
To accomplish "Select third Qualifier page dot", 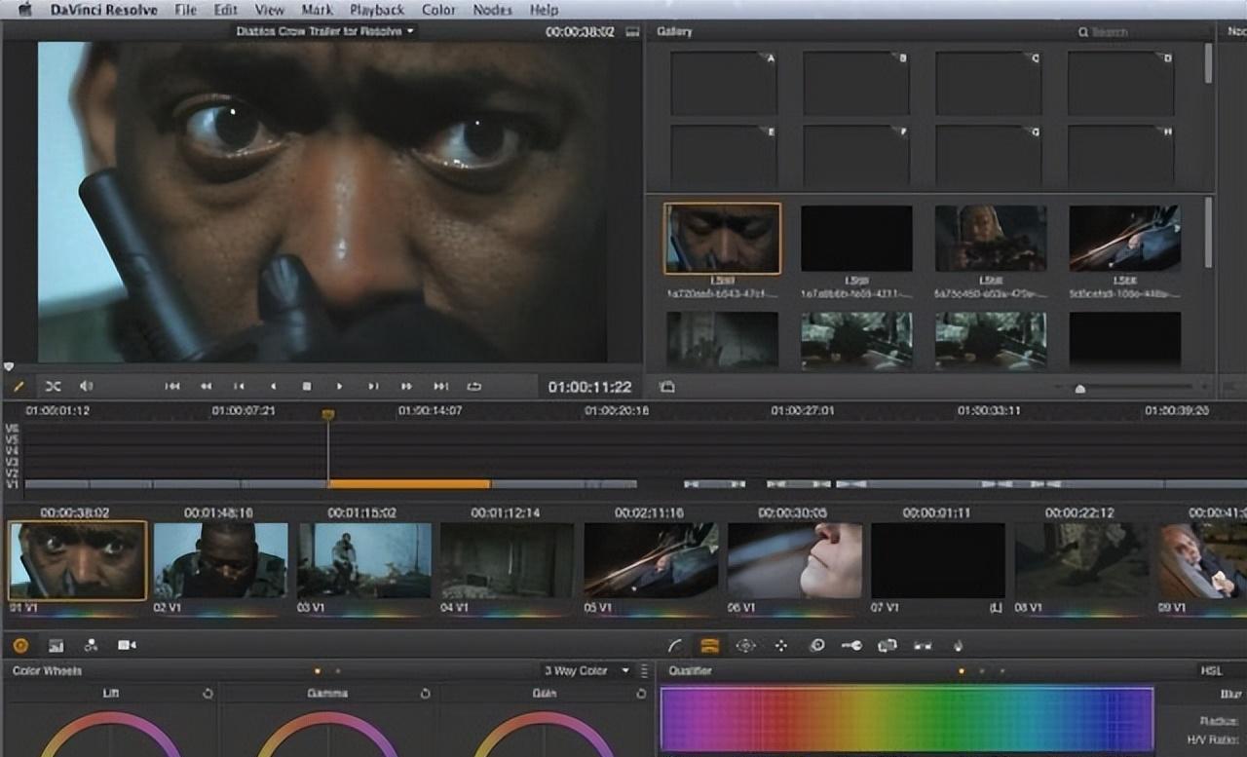I will click(1001, 671).
